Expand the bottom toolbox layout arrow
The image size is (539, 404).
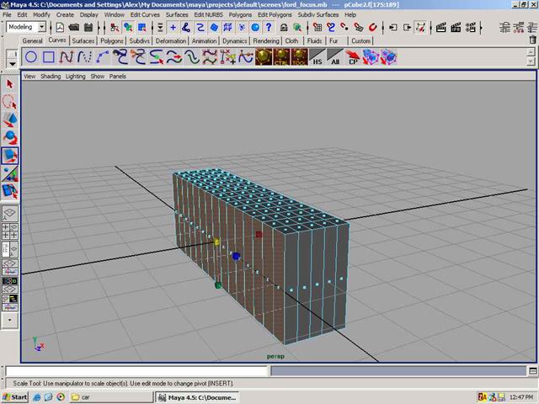pyautogui.click(x=9, y=320)
